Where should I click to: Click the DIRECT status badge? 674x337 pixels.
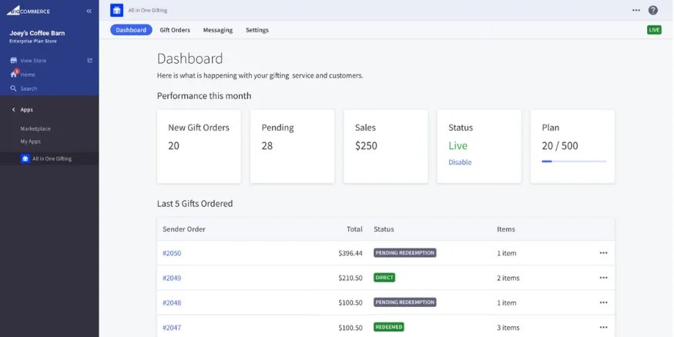(x=384, y=278)
